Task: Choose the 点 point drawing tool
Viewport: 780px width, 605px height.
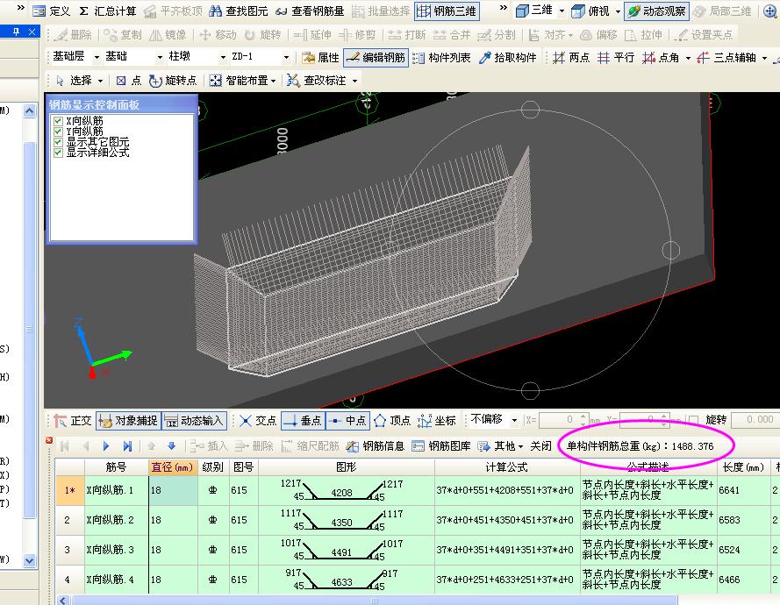Action: 129,81
